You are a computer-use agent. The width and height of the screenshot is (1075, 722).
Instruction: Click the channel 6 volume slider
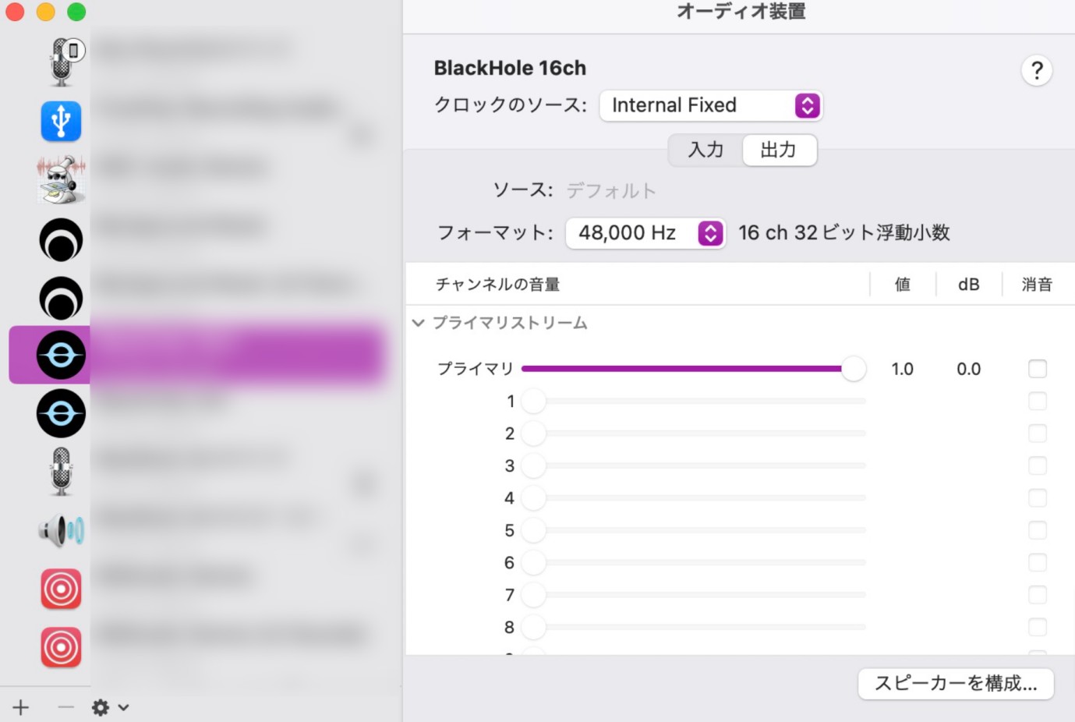click(694, 562)
